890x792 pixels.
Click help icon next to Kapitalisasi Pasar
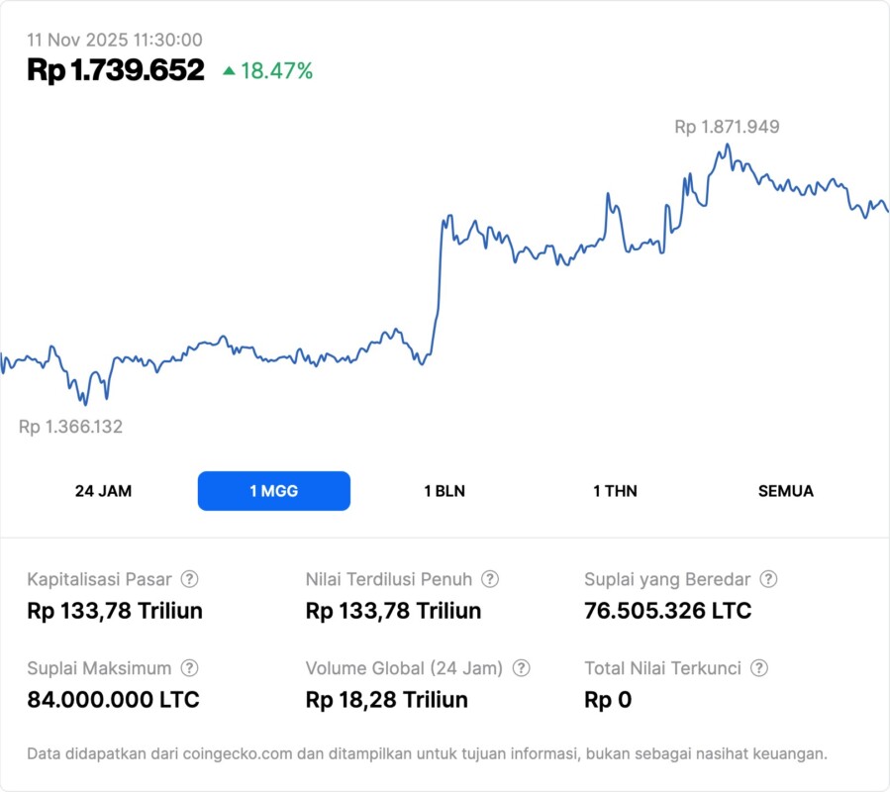tap(190, 579)
